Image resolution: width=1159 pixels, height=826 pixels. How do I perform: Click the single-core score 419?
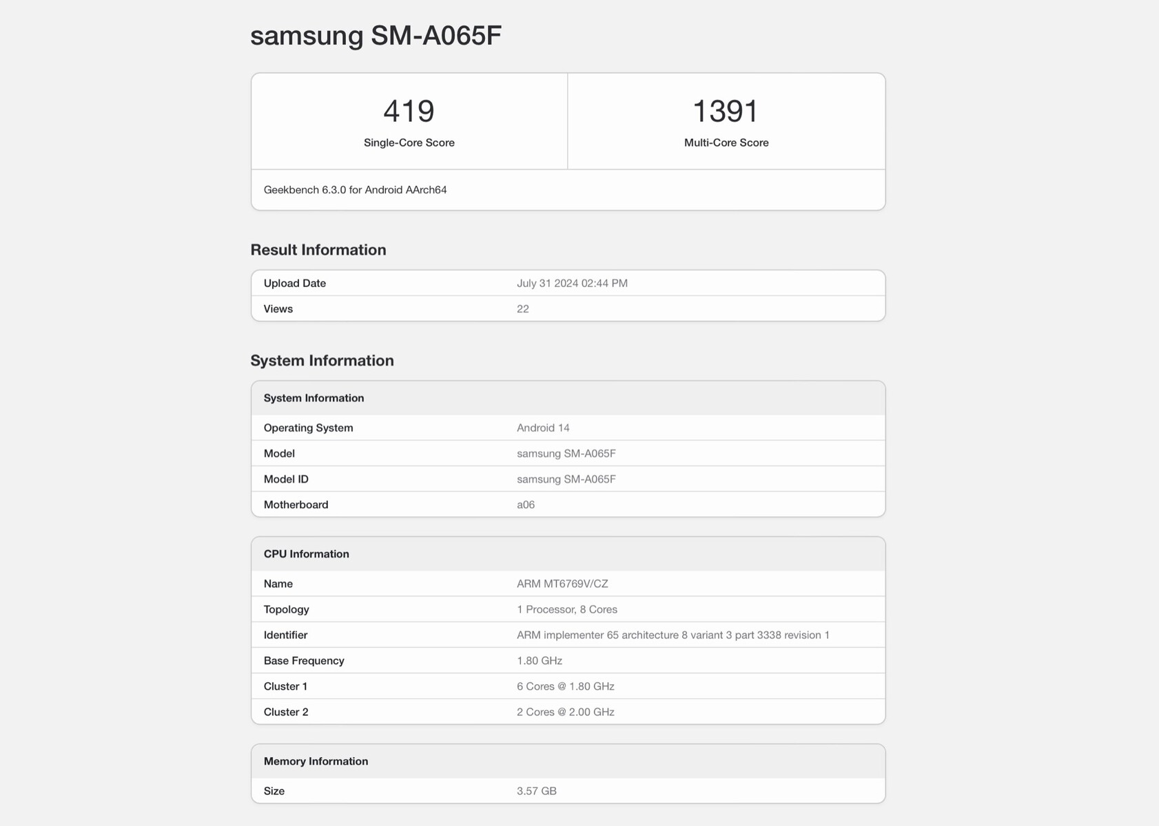[409, 112]
